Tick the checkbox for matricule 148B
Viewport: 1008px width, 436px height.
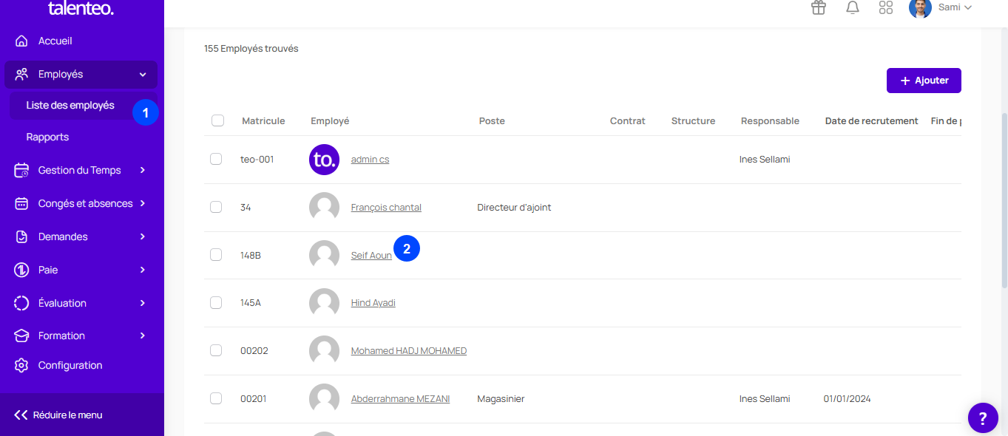point(216,255)
